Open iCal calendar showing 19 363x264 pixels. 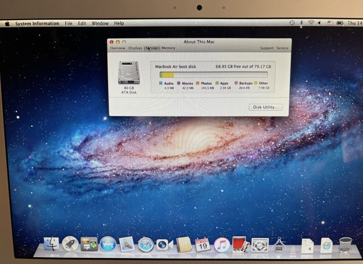202,245
